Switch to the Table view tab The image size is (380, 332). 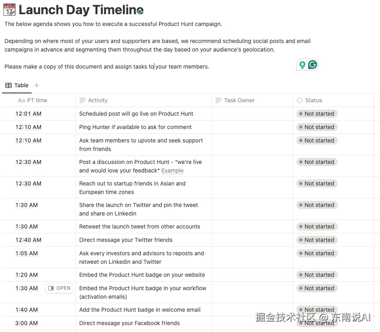(17, 85)
